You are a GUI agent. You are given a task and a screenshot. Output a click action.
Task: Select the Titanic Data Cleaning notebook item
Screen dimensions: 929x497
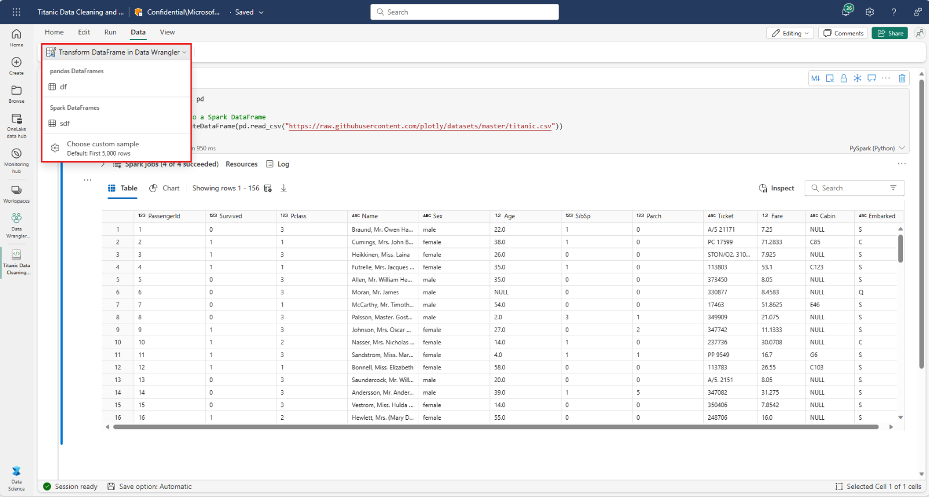pyautogui.click(x=16, y=262)
